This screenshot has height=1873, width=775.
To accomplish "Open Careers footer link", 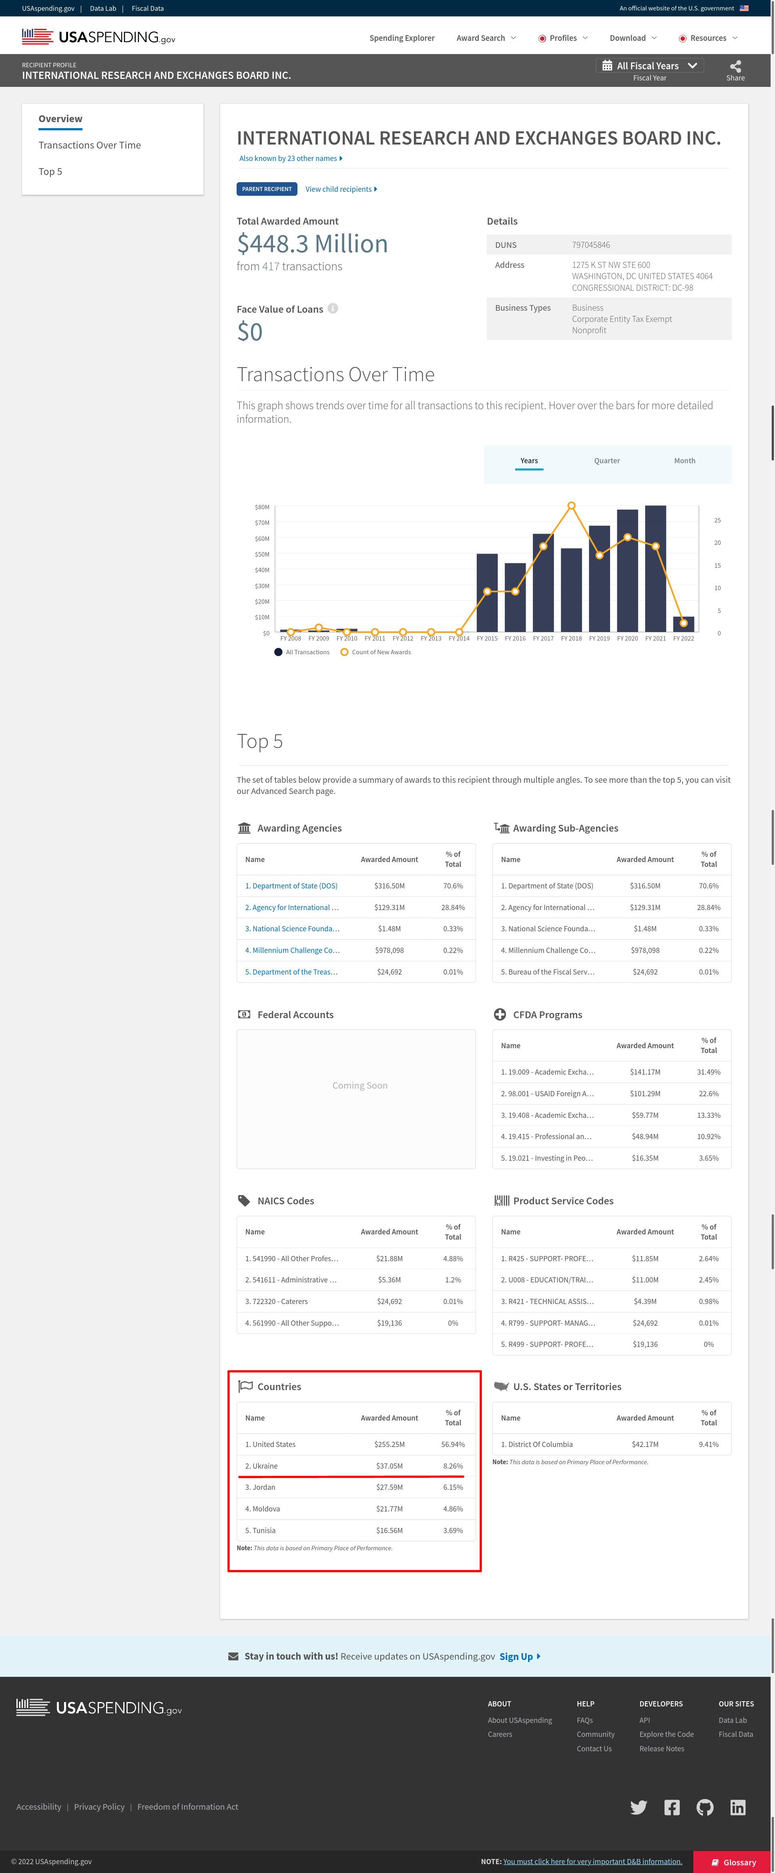I will [x=500, y=1733].
